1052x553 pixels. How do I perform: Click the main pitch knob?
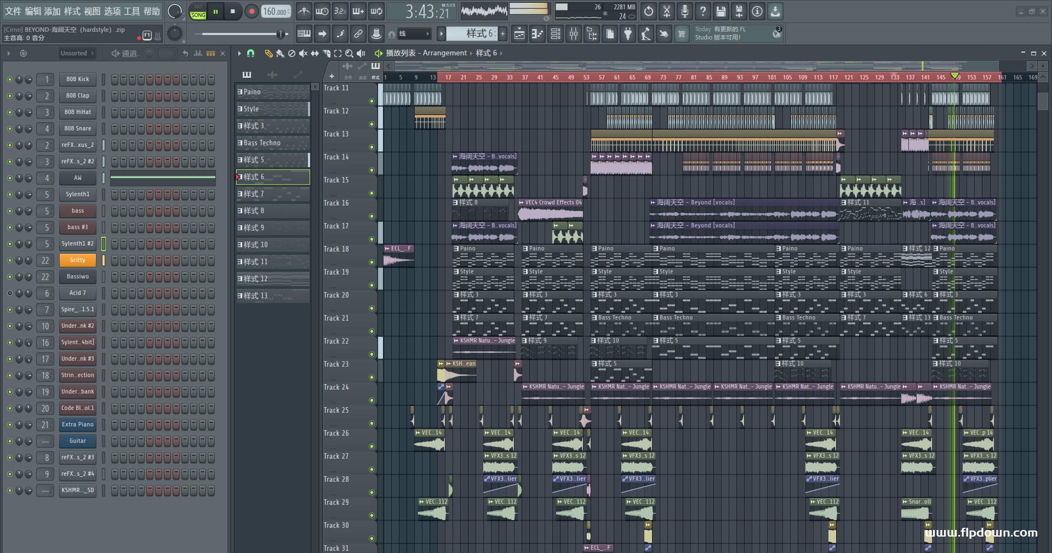(175, 34)
